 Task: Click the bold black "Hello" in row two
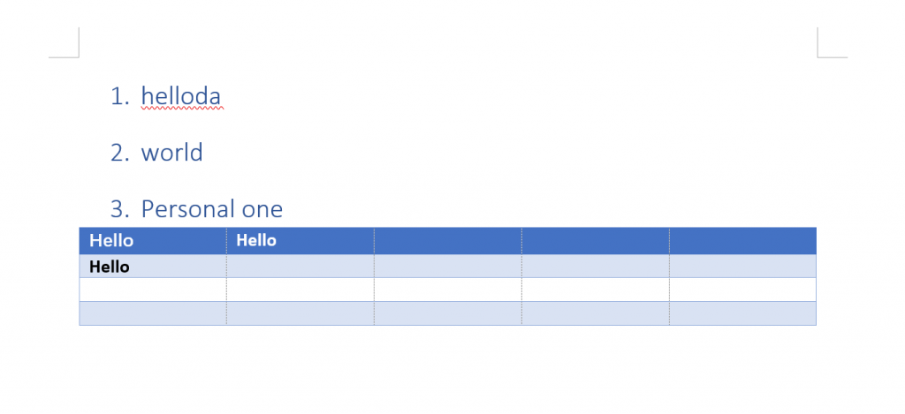110,267
